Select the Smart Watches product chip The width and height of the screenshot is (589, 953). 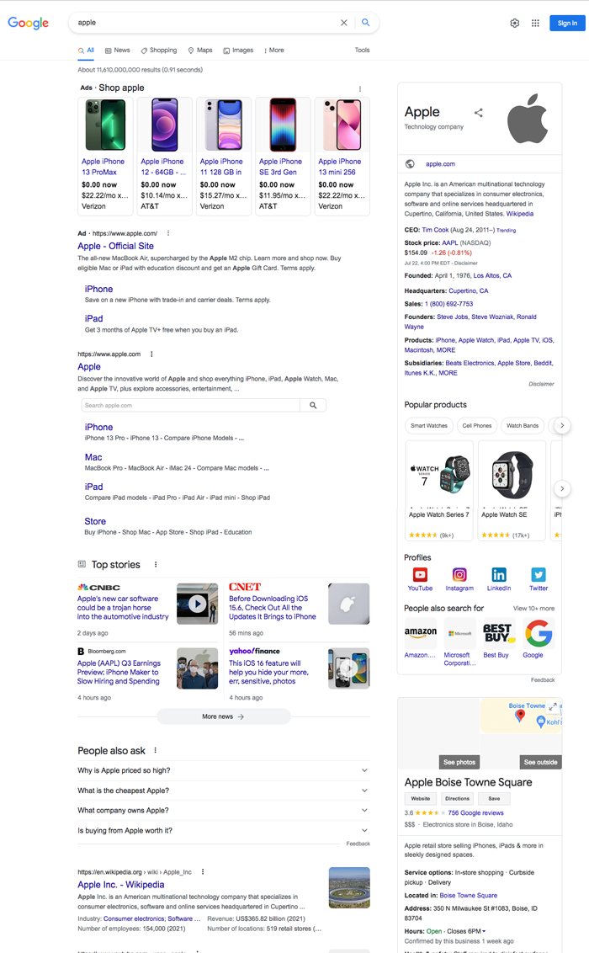428,426
